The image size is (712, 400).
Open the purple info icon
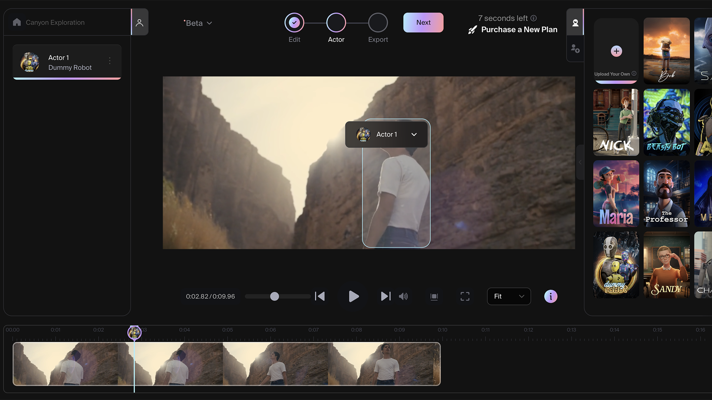551,296
